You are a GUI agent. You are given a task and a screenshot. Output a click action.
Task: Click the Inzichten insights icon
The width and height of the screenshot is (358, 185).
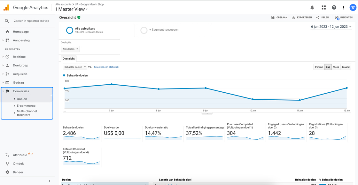coord(337,18)
